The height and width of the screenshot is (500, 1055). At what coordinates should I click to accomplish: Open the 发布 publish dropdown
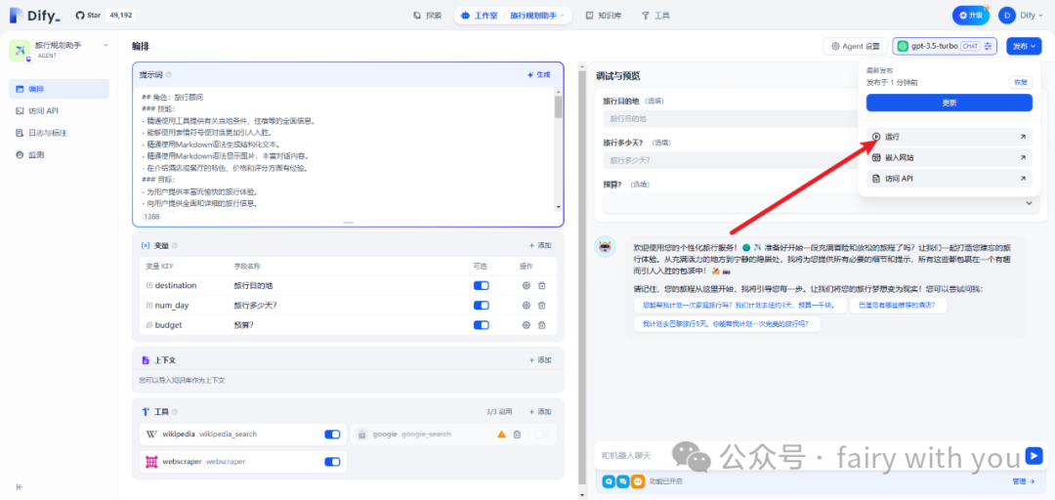(x=1024, y=46)
